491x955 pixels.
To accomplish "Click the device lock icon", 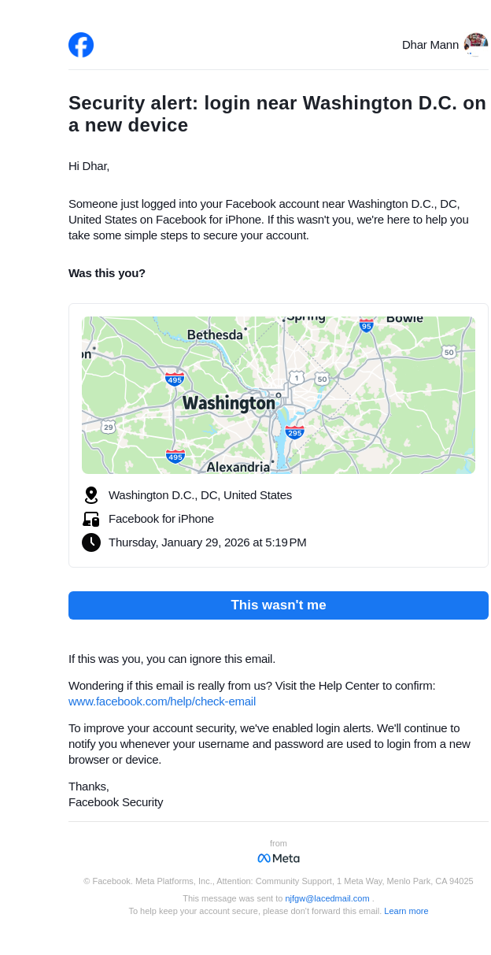I will pos(91,519).
